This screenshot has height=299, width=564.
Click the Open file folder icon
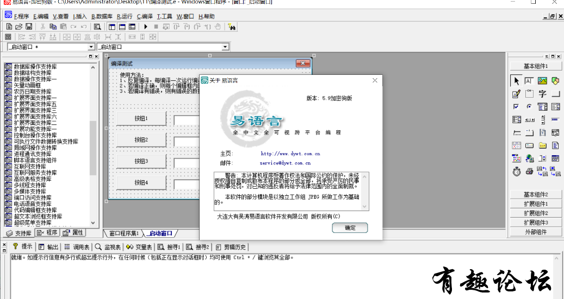18,27
